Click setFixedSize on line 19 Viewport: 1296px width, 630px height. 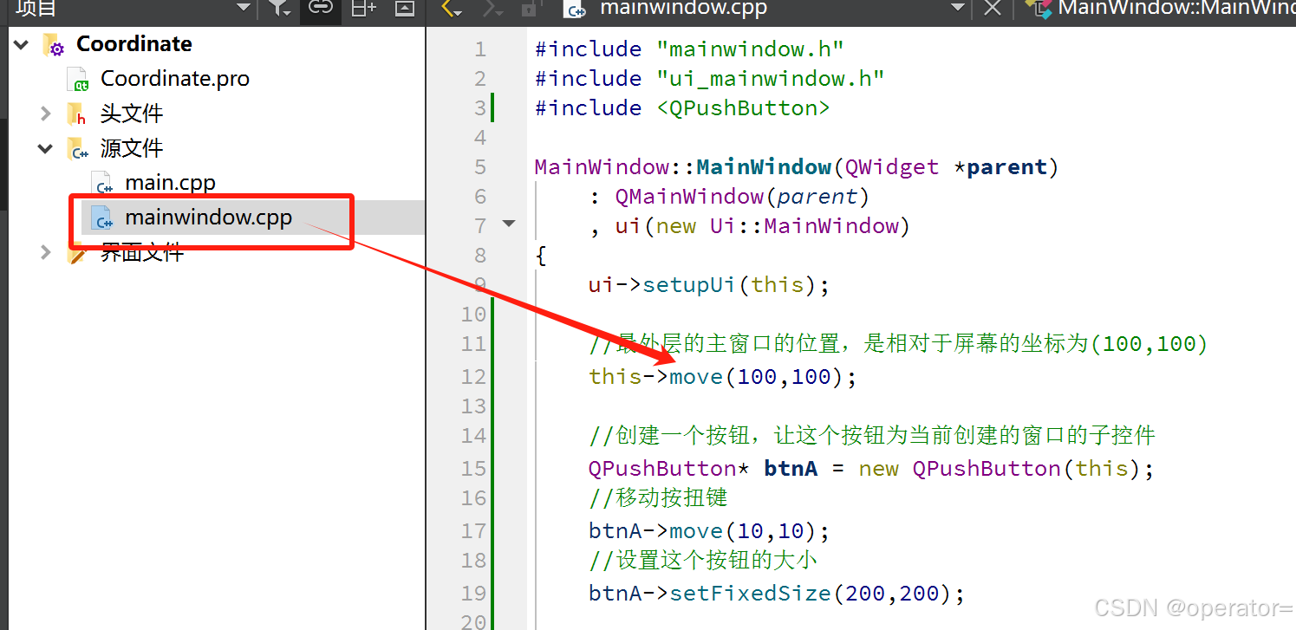(750, 594)
